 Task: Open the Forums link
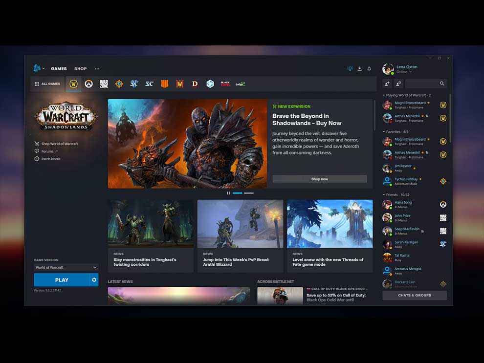pos(46,151)
